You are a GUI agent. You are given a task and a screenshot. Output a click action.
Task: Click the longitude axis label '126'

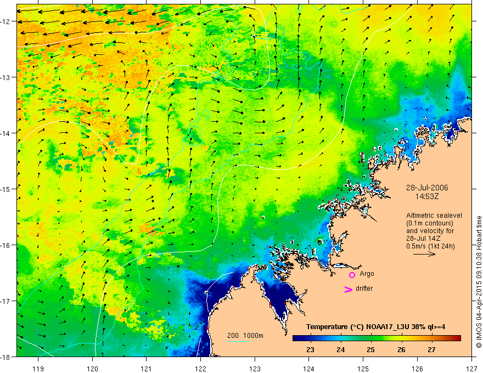[417, 369]
